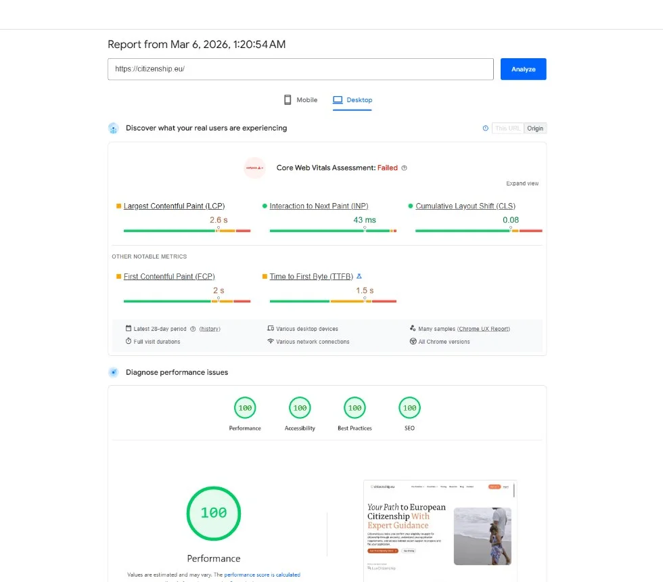Click the info icon next to Failed assessment
This screenshot has height=582, width=663.
coord(404,168)
